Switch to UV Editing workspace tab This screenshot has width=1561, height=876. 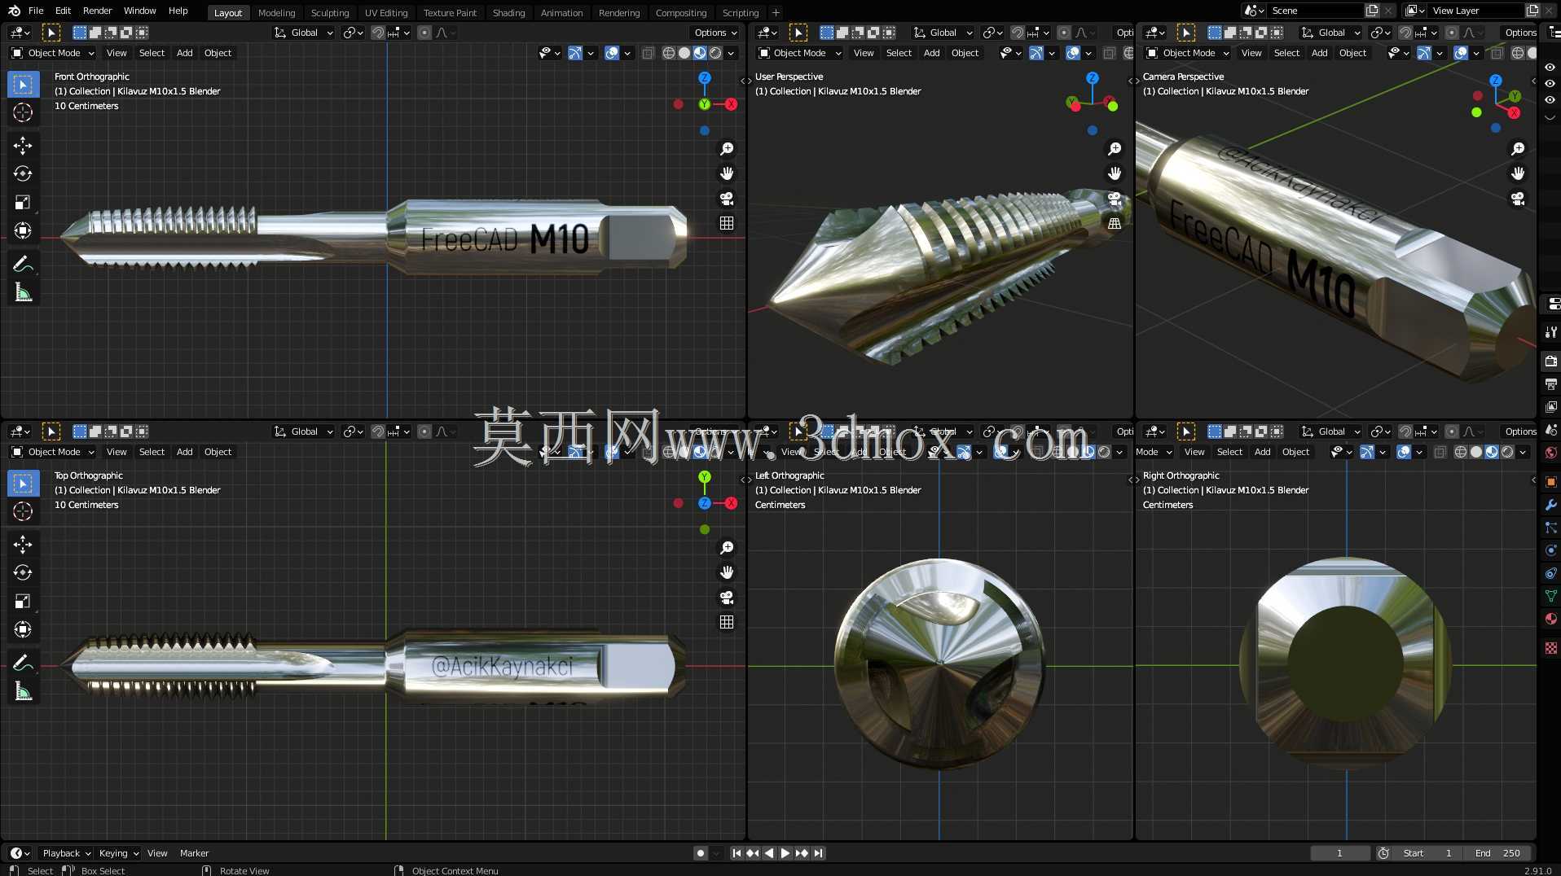click(x=386, y=13)
